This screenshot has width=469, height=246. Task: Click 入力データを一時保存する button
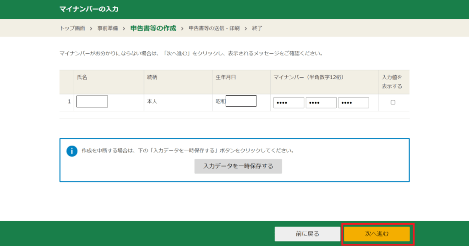click(238, 166)
